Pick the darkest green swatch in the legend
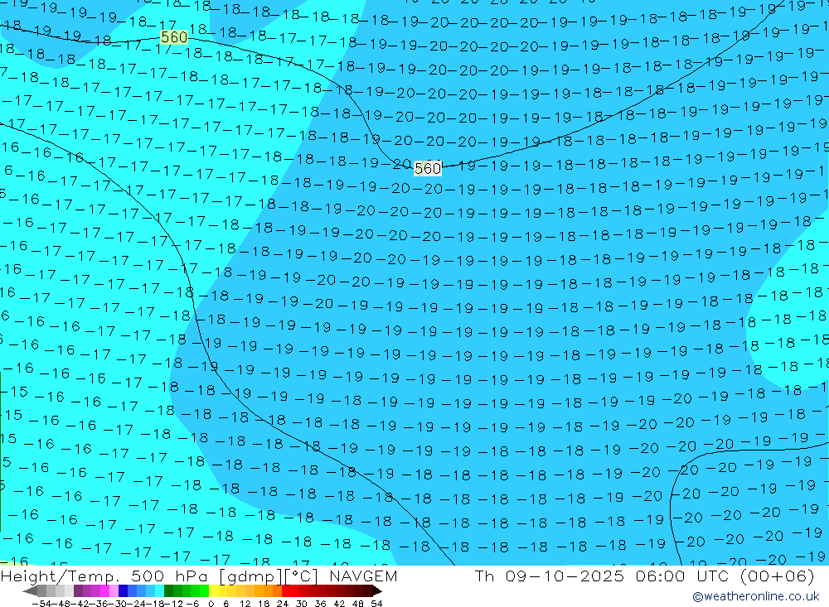This screenshot has width=829, height=607. point(168,591)
